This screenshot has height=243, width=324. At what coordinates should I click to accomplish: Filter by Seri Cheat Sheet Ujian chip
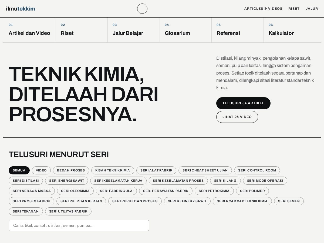(x=205, y=170)
